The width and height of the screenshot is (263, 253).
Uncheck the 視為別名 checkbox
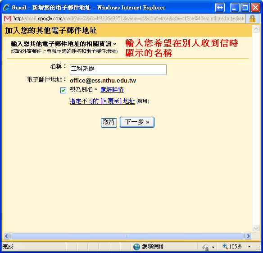coord(63,90)
